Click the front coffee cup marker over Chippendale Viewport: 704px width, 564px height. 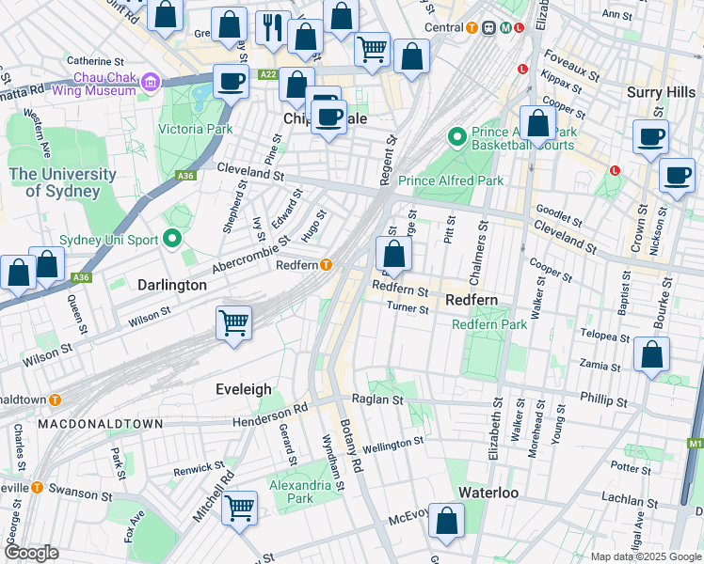click(328, 120)
